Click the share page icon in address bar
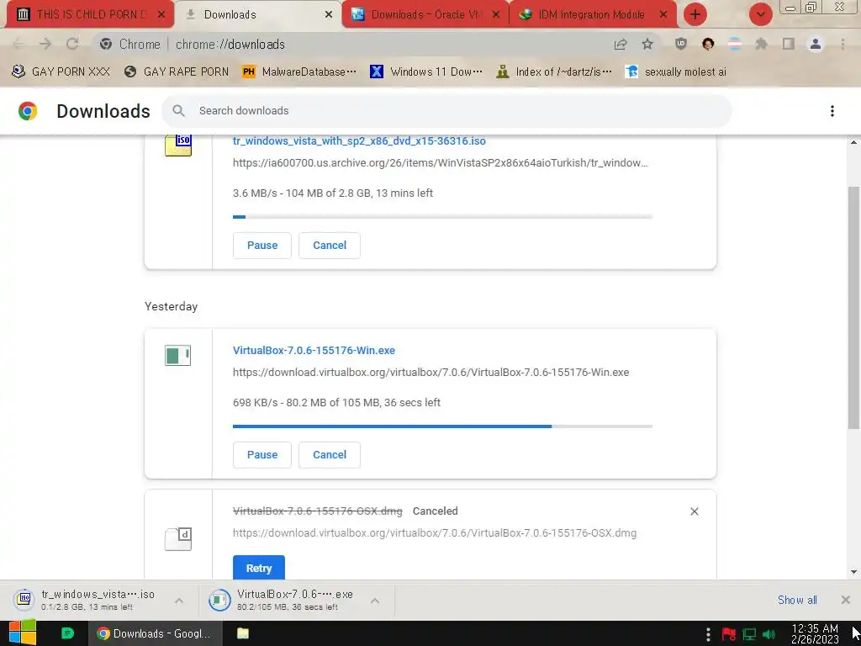 coord(621,44)
